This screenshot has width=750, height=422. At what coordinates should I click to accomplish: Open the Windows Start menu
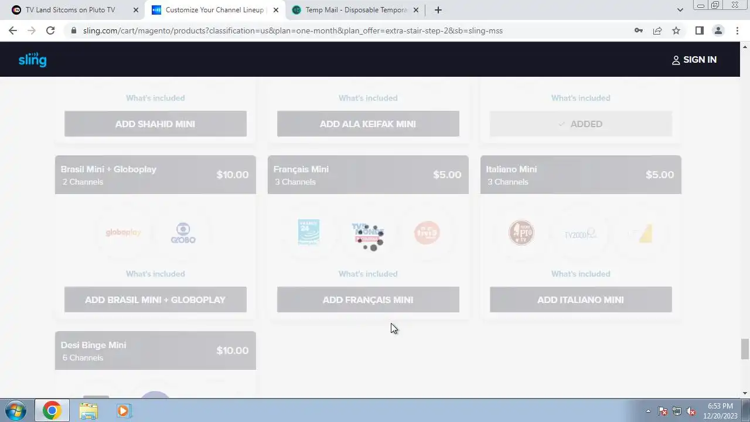[x=15, y=410]
